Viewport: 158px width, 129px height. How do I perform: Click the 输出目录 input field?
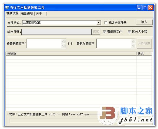click(56, 32)
